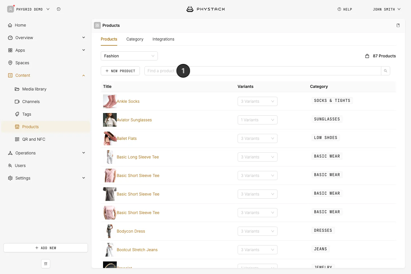411x274 pixels.
Task: Click the Tags icon in sidebar
Action: coord(17,114)
